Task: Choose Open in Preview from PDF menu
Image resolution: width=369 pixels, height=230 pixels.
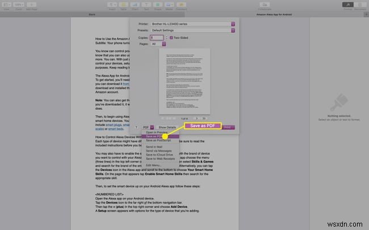Action: pyautogui.click(x=160, y=133)
